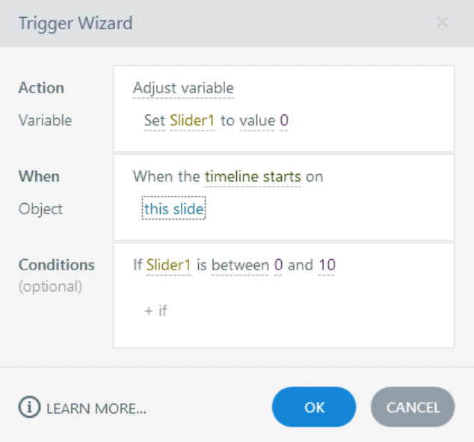The width and height of the screenshot is (474, 442).
Task: Change the Set operator in the Variable row
Action: coord(155,120)
